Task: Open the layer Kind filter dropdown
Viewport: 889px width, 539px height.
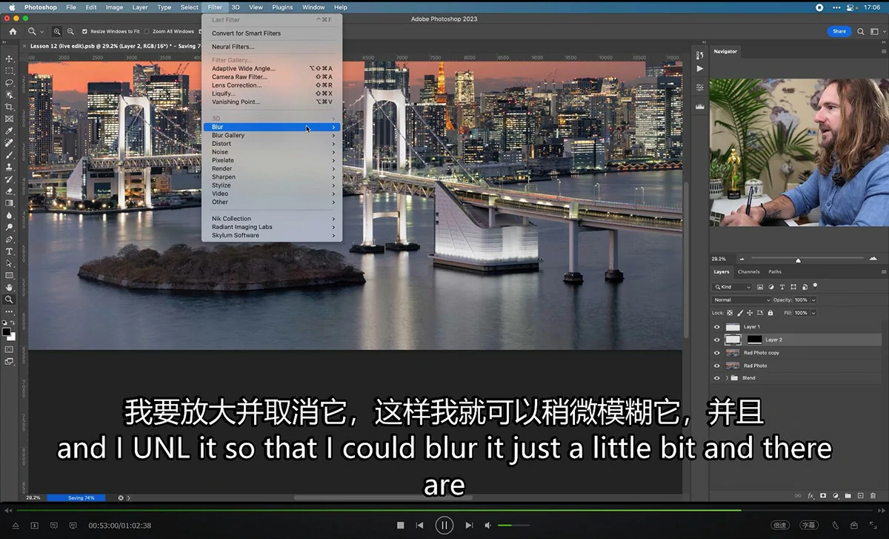Action: coord(733,287)
